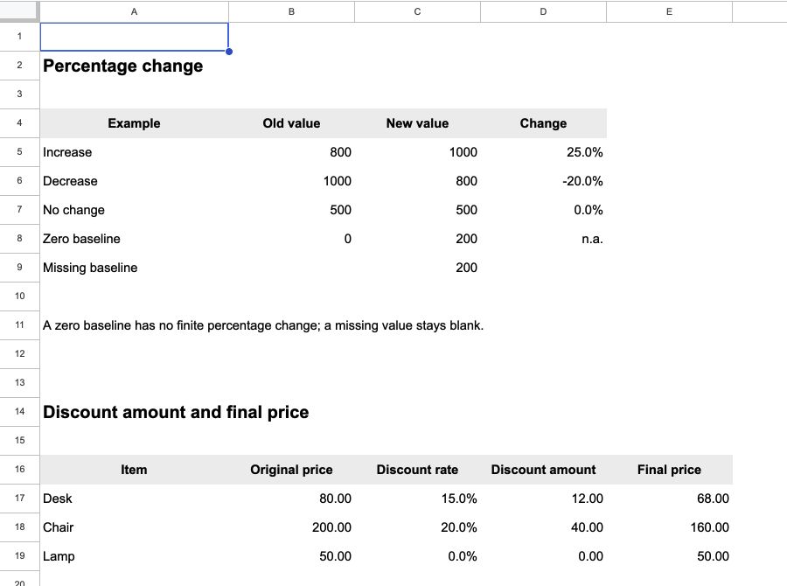Click the 'New value' header cell
Viewport: 787px width, 586px height.
pos(418,123)
